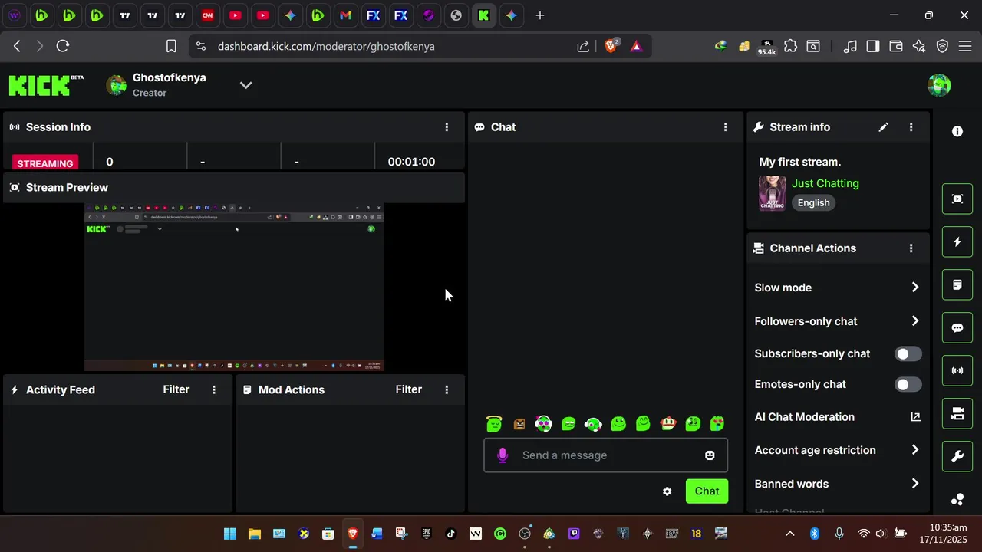The height and width of the screenshot is (552, 982).
Task: Click the lightning bolt sidebar icon
Action: point(957,242)
